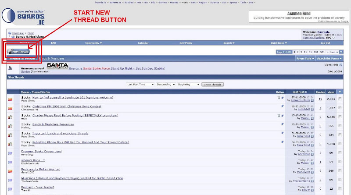Tick checkbox for Charter Please Read thread
This screenshot has height=195, width=351.
pyautogui.click(x=340, y=117)
